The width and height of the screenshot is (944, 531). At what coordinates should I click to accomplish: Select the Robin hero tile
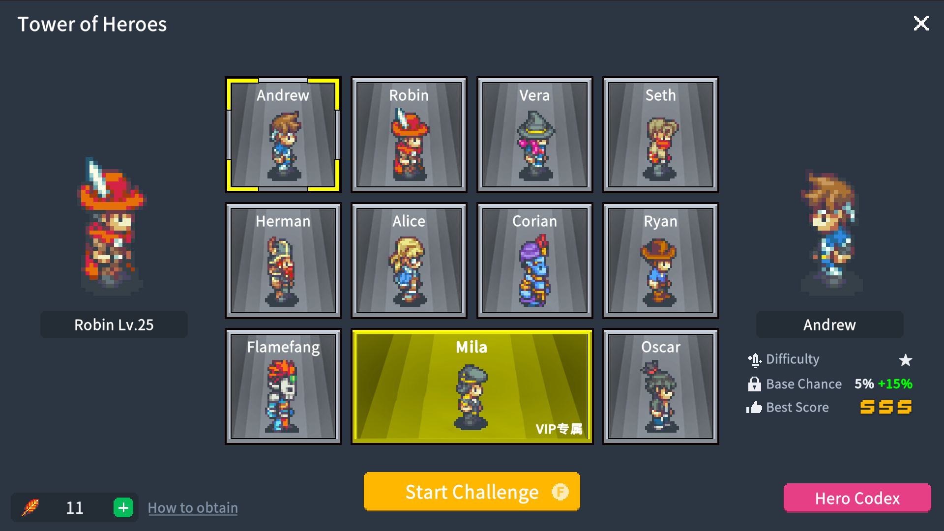click(x=409, y=135)
